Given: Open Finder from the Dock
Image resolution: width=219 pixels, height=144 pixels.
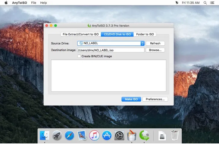Looking at the screenshot, I should [45, 136].
